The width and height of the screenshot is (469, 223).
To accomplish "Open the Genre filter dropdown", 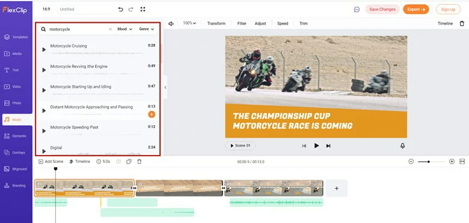I will [x=147, y=29].
